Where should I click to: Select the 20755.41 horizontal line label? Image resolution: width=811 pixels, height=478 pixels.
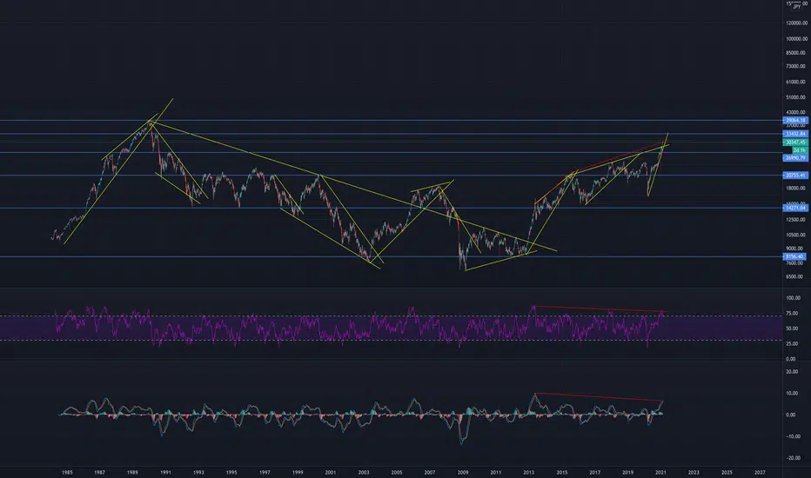point(795,176)
